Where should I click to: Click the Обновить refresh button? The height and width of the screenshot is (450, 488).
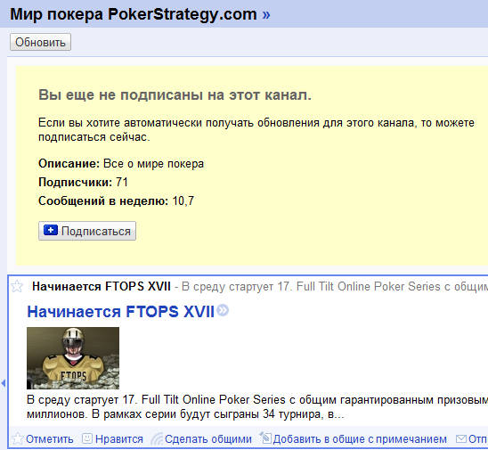[x=40, y=42]
